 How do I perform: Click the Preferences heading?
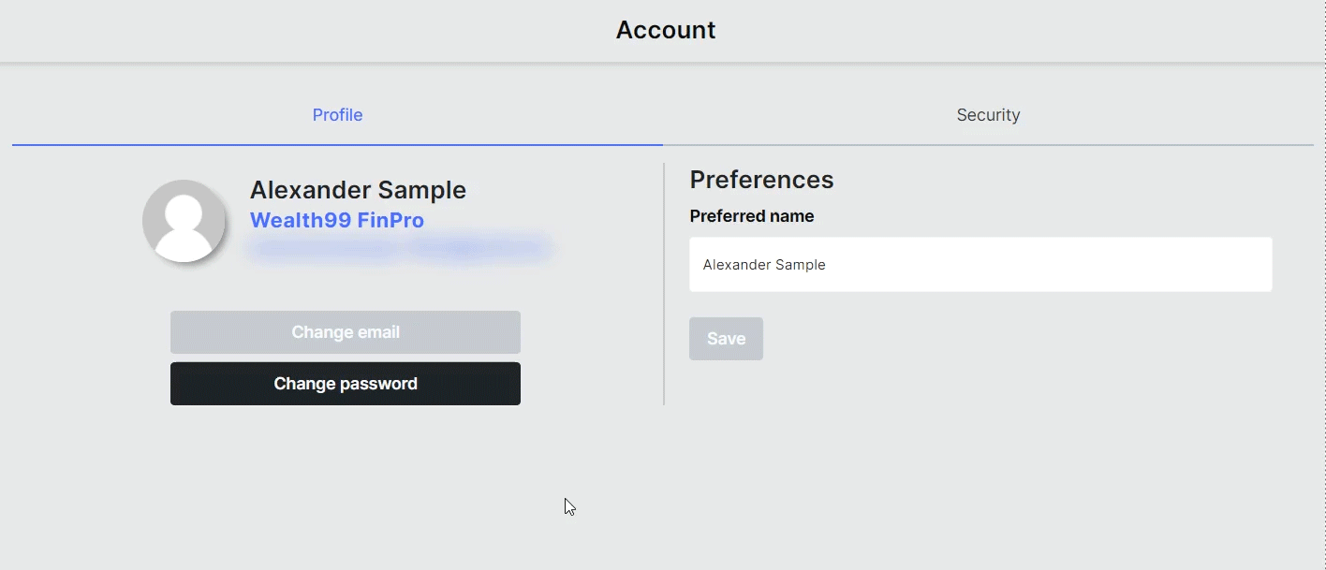[761, 180]
